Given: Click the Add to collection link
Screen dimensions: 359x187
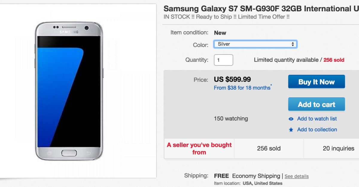Looking at the screenshot, I should click(317, 130).
